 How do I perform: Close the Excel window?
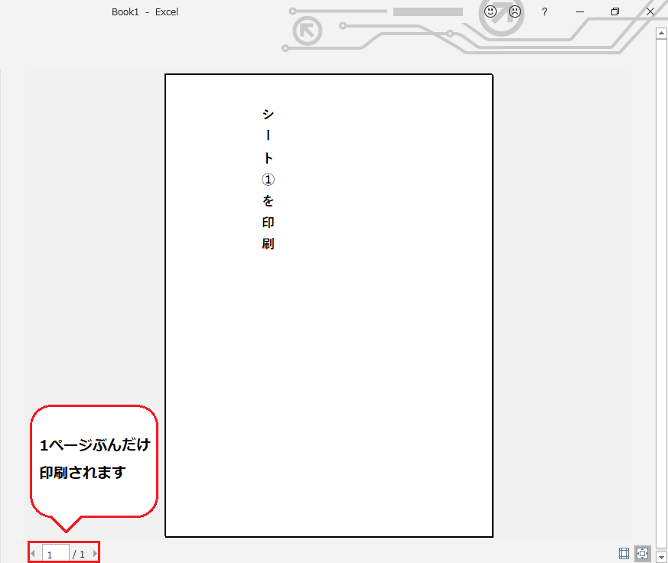click(x=650, y=12)
